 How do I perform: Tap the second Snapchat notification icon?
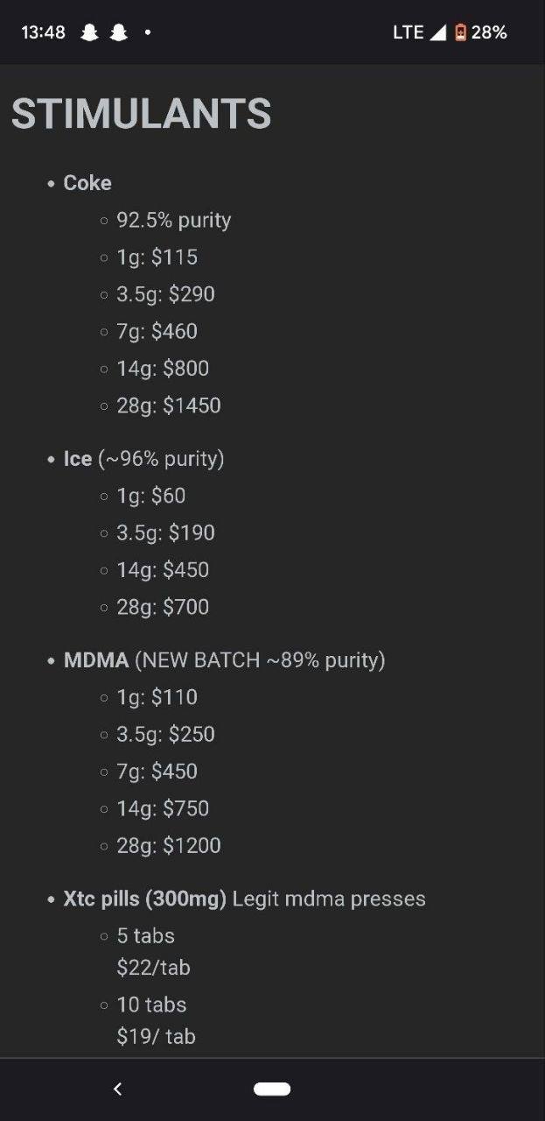click(119, 32)
